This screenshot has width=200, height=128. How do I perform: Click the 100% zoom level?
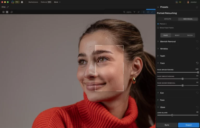click(129, 12)
